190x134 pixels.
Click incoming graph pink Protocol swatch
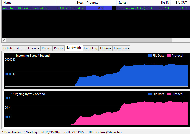(169, 56)
